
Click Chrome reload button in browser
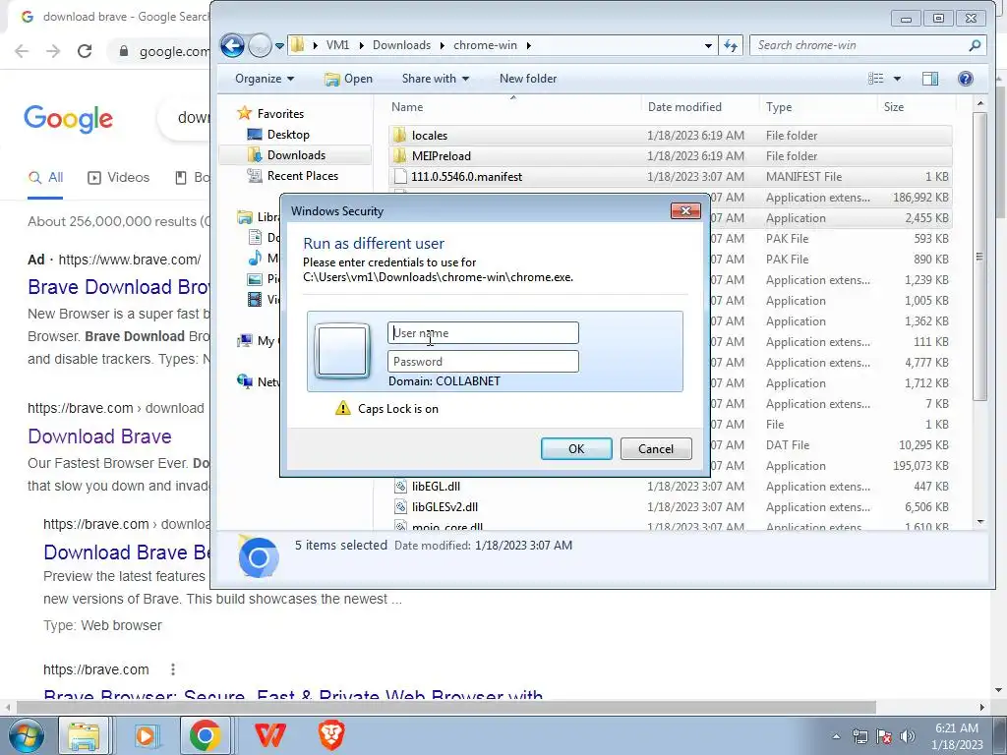click(85, 51)
